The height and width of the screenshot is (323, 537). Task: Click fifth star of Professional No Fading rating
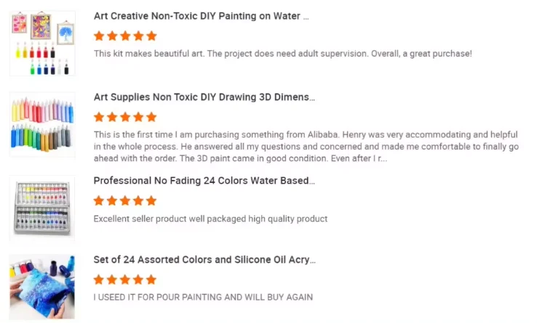(x=151, y=200)
